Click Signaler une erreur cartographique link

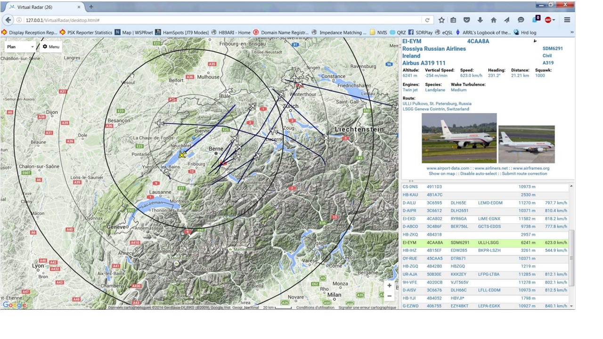tap(367, 307)
